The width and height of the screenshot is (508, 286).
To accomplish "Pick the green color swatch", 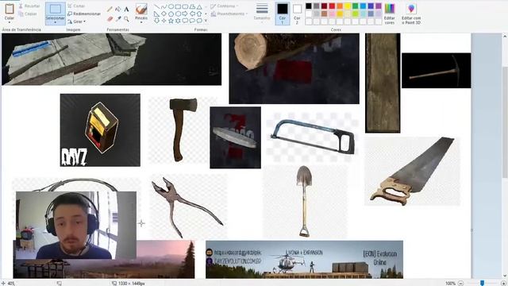I will click(x=356, y=6).
